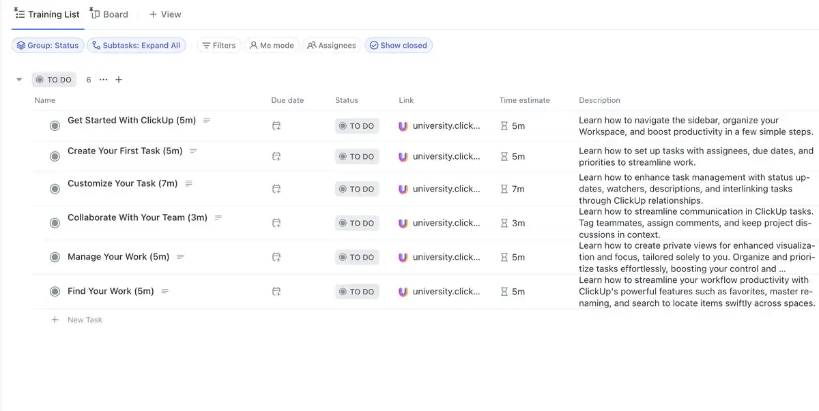Set due date for Manage Your Work
The width and height of the screenshot is (819, 411).
(x=276, y=257)
